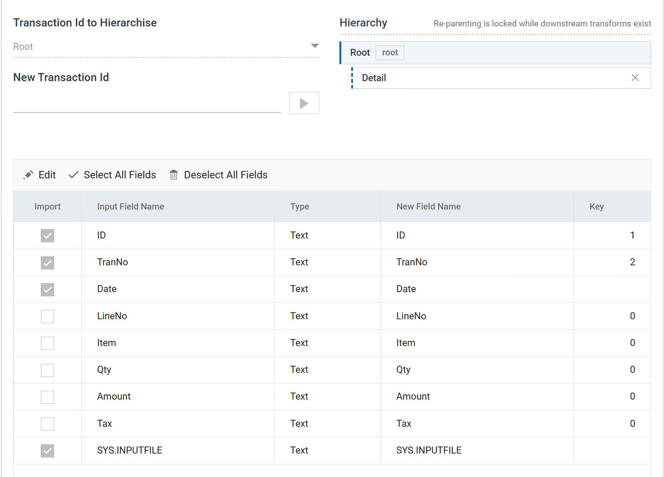Uncheck the Date import checkbox
Screen dimensions: 664x477
[47, 290]
